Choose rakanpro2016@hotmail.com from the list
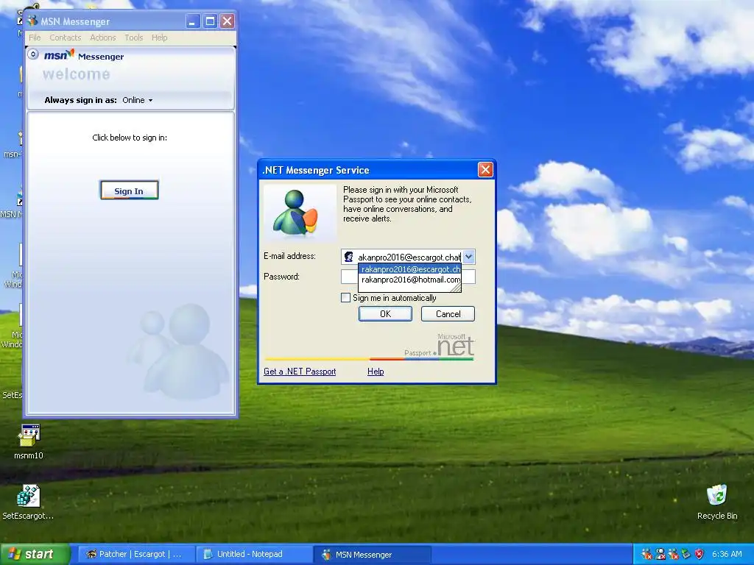Screen dimensions: 754x565 point(409,280)
